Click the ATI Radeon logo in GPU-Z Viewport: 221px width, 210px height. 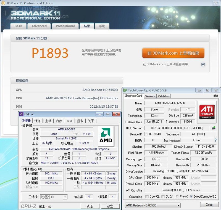(207, 112)
